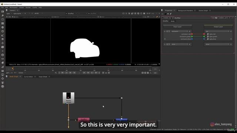Click the Output Layer header button
237x133 pixels.
pos(218,27)
